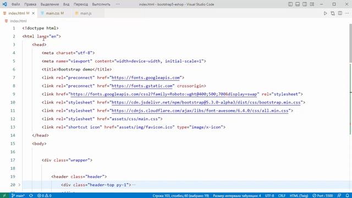352x198 pixels.
Task: Run file with the play icon
Action: tap(325, 13)
